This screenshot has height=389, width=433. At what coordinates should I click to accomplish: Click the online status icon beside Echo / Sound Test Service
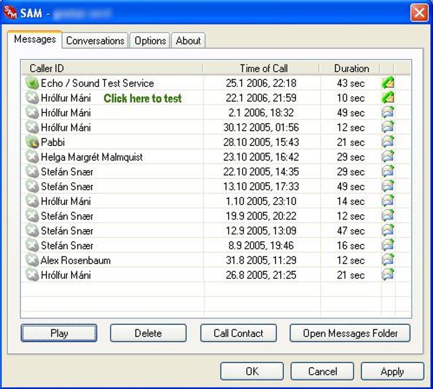coord(32,83)
